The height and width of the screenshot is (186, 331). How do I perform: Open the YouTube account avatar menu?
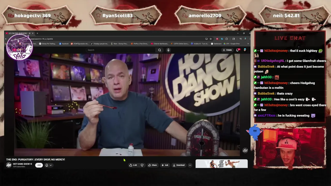(x=245, y=50)
